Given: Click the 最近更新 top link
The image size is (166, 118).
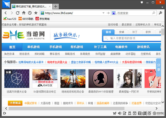Looking at the screenshot, I should tap(126, 25).
